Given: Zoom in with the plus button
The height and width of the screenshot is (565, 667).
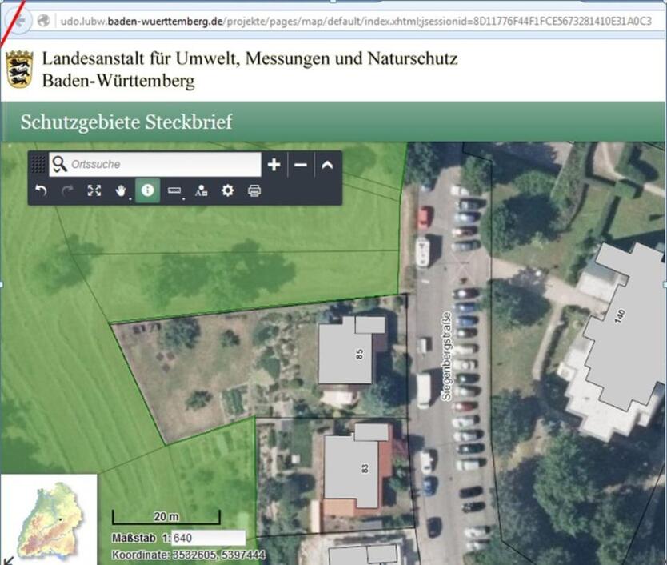Looking at the screenshot, I should (274, 165).
